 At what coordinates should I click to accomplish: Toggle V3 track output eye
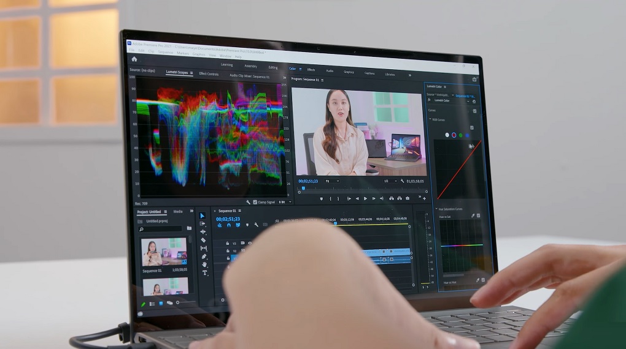coord(250,243)
